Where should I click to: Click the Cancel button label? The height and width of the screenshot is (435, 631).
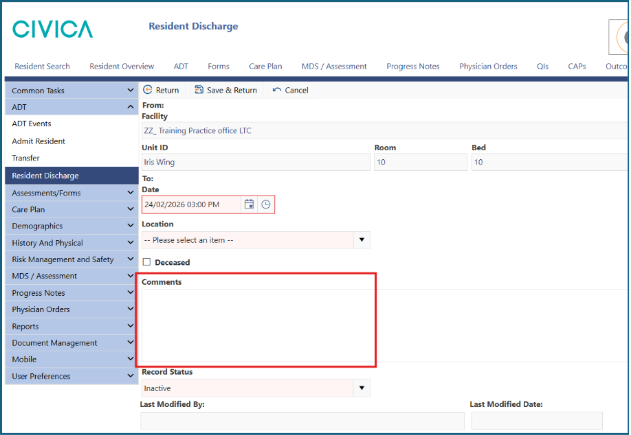pos(296,91)
